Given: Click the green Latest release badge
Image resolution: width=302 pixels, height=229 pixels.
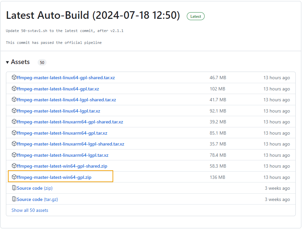Looking at the screenshot, I should 195,16.
